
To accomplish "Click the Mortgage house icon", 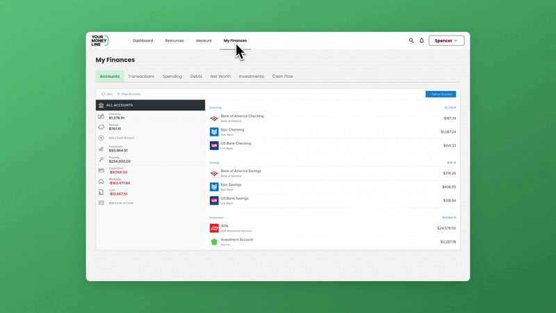I will pyautogui.click(x=101, y=182).
